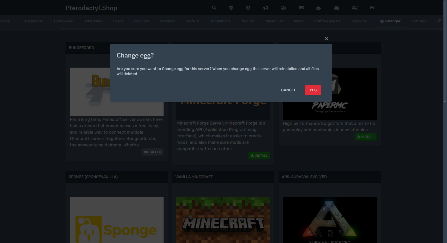
Task: Switch to the File Manager tab
Action: click(32, 21)
